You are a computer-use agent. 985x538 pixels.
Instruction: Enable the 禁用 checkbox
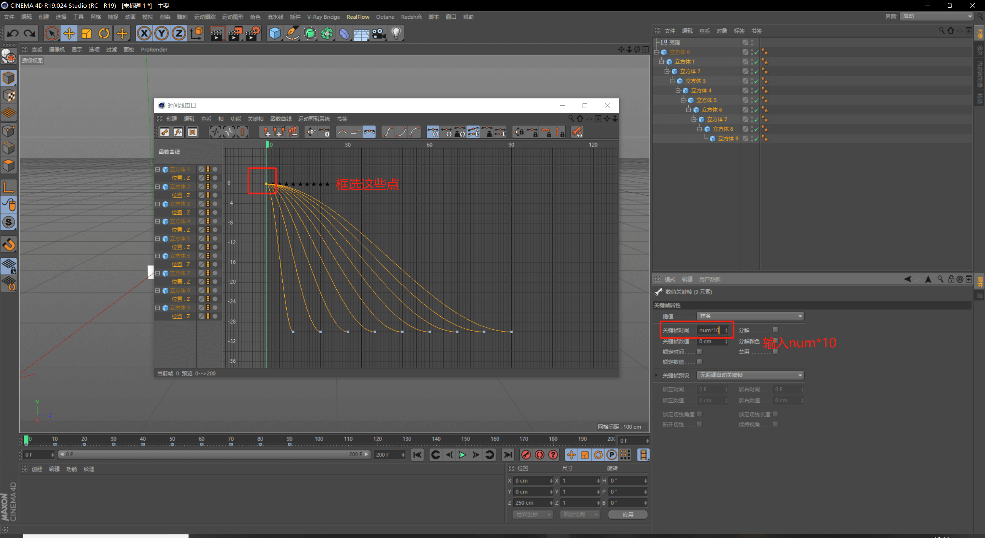pyautogui.click(x=776, y=352)
